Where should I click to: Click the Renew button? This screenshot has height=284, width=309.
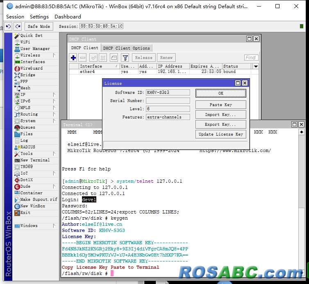tap(166, 58)
